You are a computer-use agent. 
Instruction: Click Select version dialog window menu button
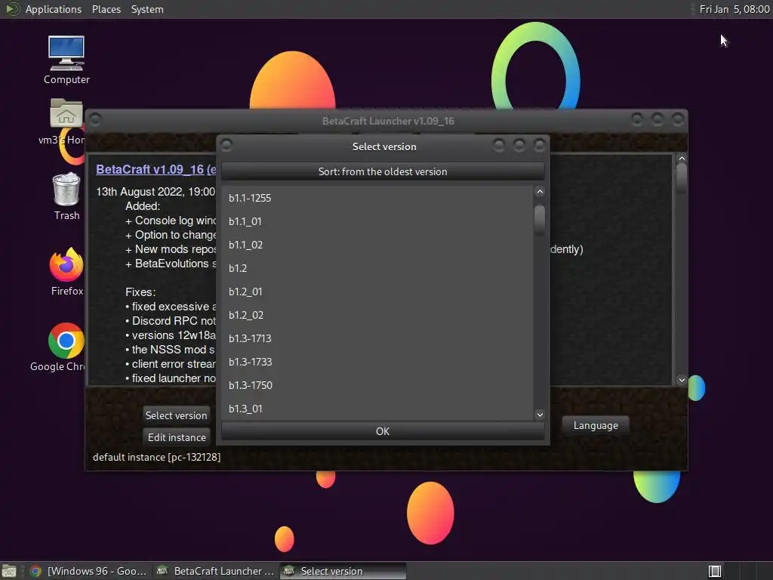[x=226, y=145]
